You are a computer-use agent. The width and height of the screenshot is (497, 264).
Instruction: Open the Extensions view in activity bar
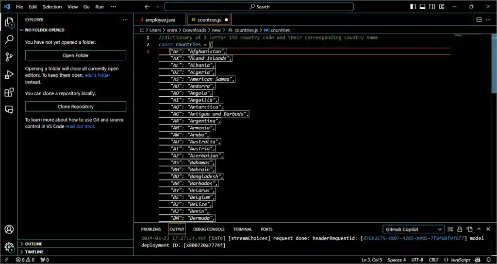tap(9, 92)
